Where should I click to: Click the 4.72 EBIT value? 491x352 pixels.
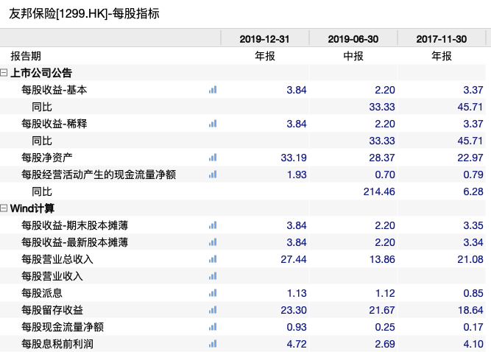click(x=297, y=344)
